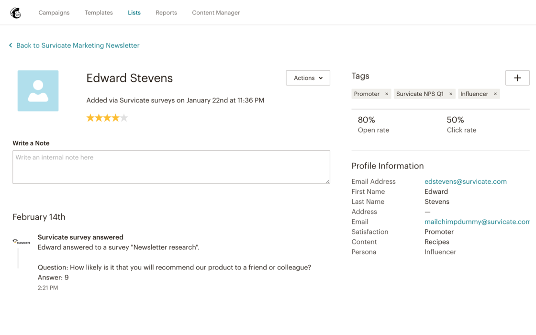This screenshot has height=335, width=536.
Task: Select the Lists navigation item
Action: pyautogui.click(x=134, y=13)
